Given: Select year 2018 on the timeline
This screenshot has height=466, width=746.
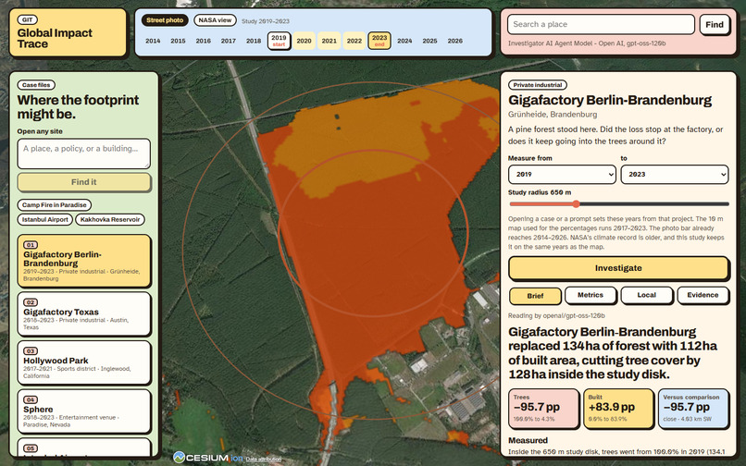Looking at the screenshot, I should (254, 41).
